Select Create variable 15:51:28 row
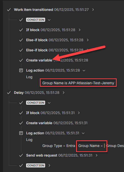 click(57, 60)
